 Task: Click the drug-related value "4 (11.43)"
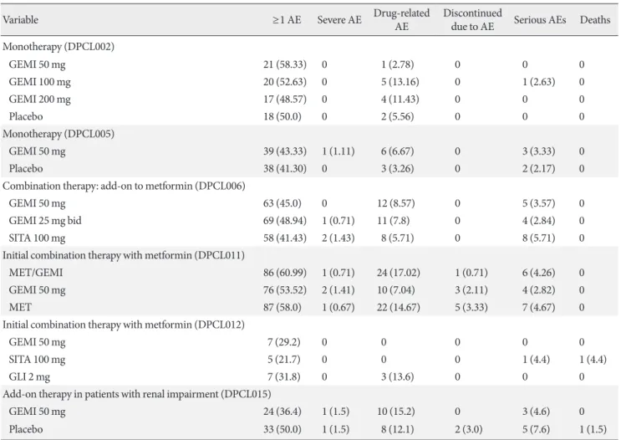[x=400, y=99]
